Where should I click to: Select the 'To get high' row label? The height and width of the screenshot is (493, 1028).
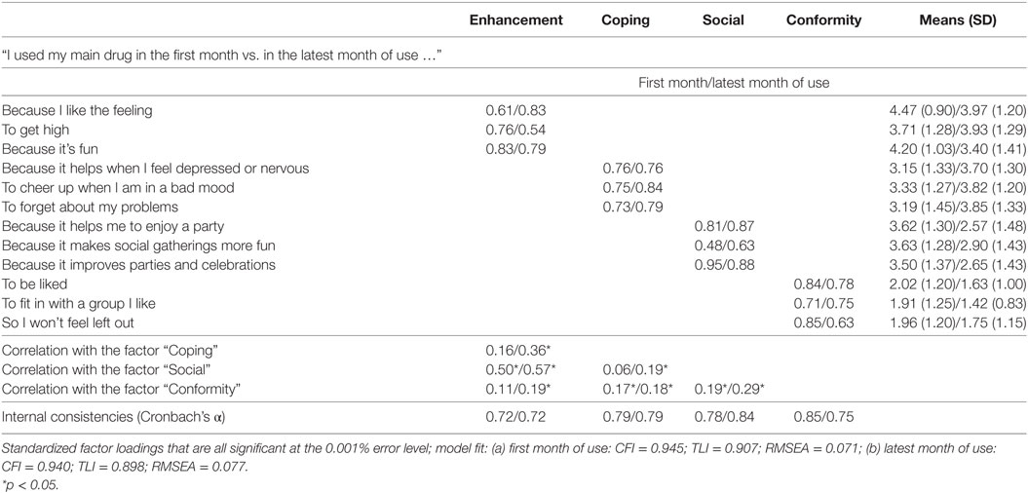coord(35,130)
